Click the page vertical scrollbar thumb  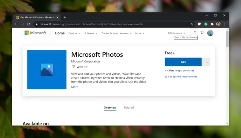pos(227,40)
